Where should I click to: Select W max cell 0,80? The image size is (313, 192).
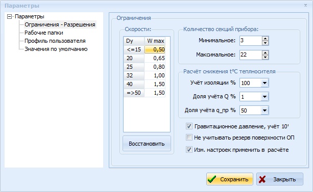(155, 67)
